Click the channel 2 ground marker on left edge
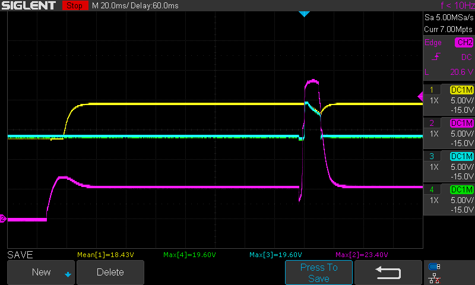Screen dimensions: 475x285 pyautogui.click(x=3, y=218)
